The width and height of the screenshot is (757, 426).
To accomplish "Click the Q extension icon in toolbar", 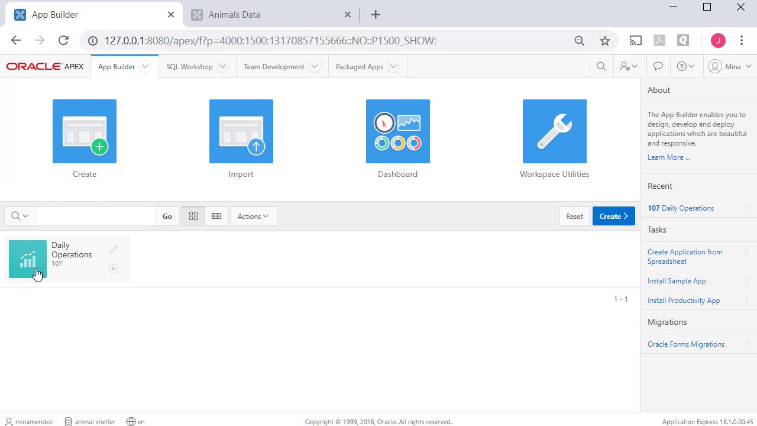I will click(683, 40).
